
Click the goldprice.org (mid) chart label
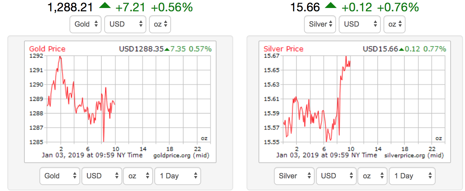click(x=181, y=155)
